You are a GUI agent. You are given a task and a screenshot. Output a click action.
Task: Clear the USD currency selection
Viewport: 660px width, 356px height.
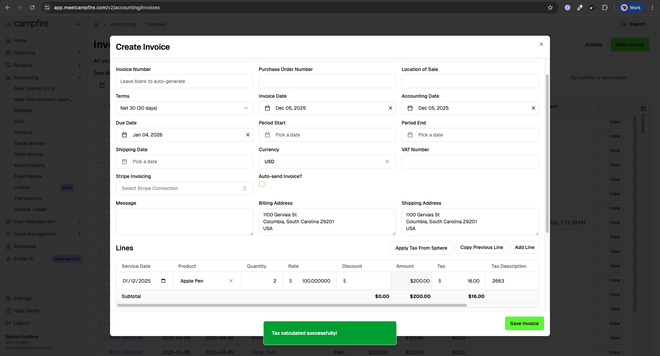click(x=387, y=162)
